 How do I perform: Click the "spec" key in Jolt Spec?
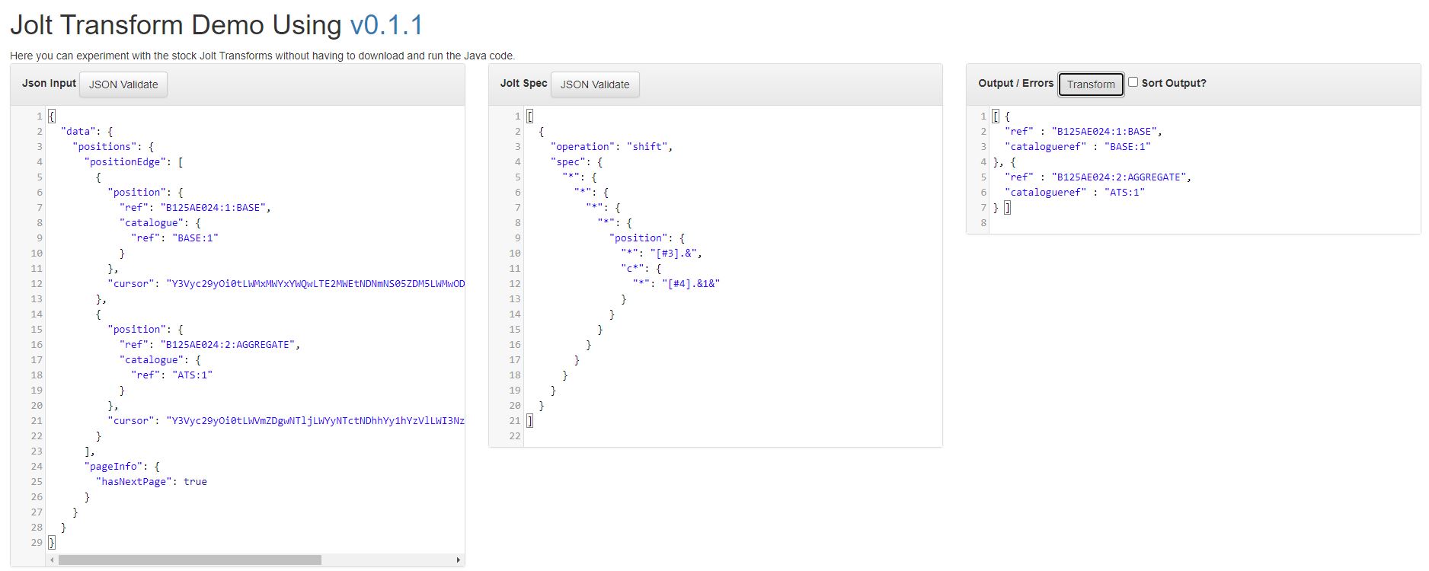(568, 161)
